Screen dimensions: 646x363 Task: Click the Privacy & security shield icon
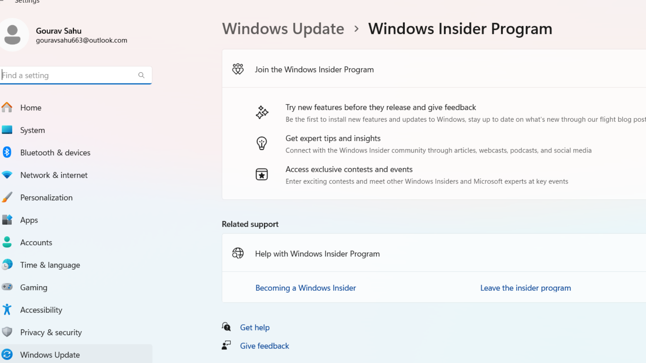(x=7, y=332)
